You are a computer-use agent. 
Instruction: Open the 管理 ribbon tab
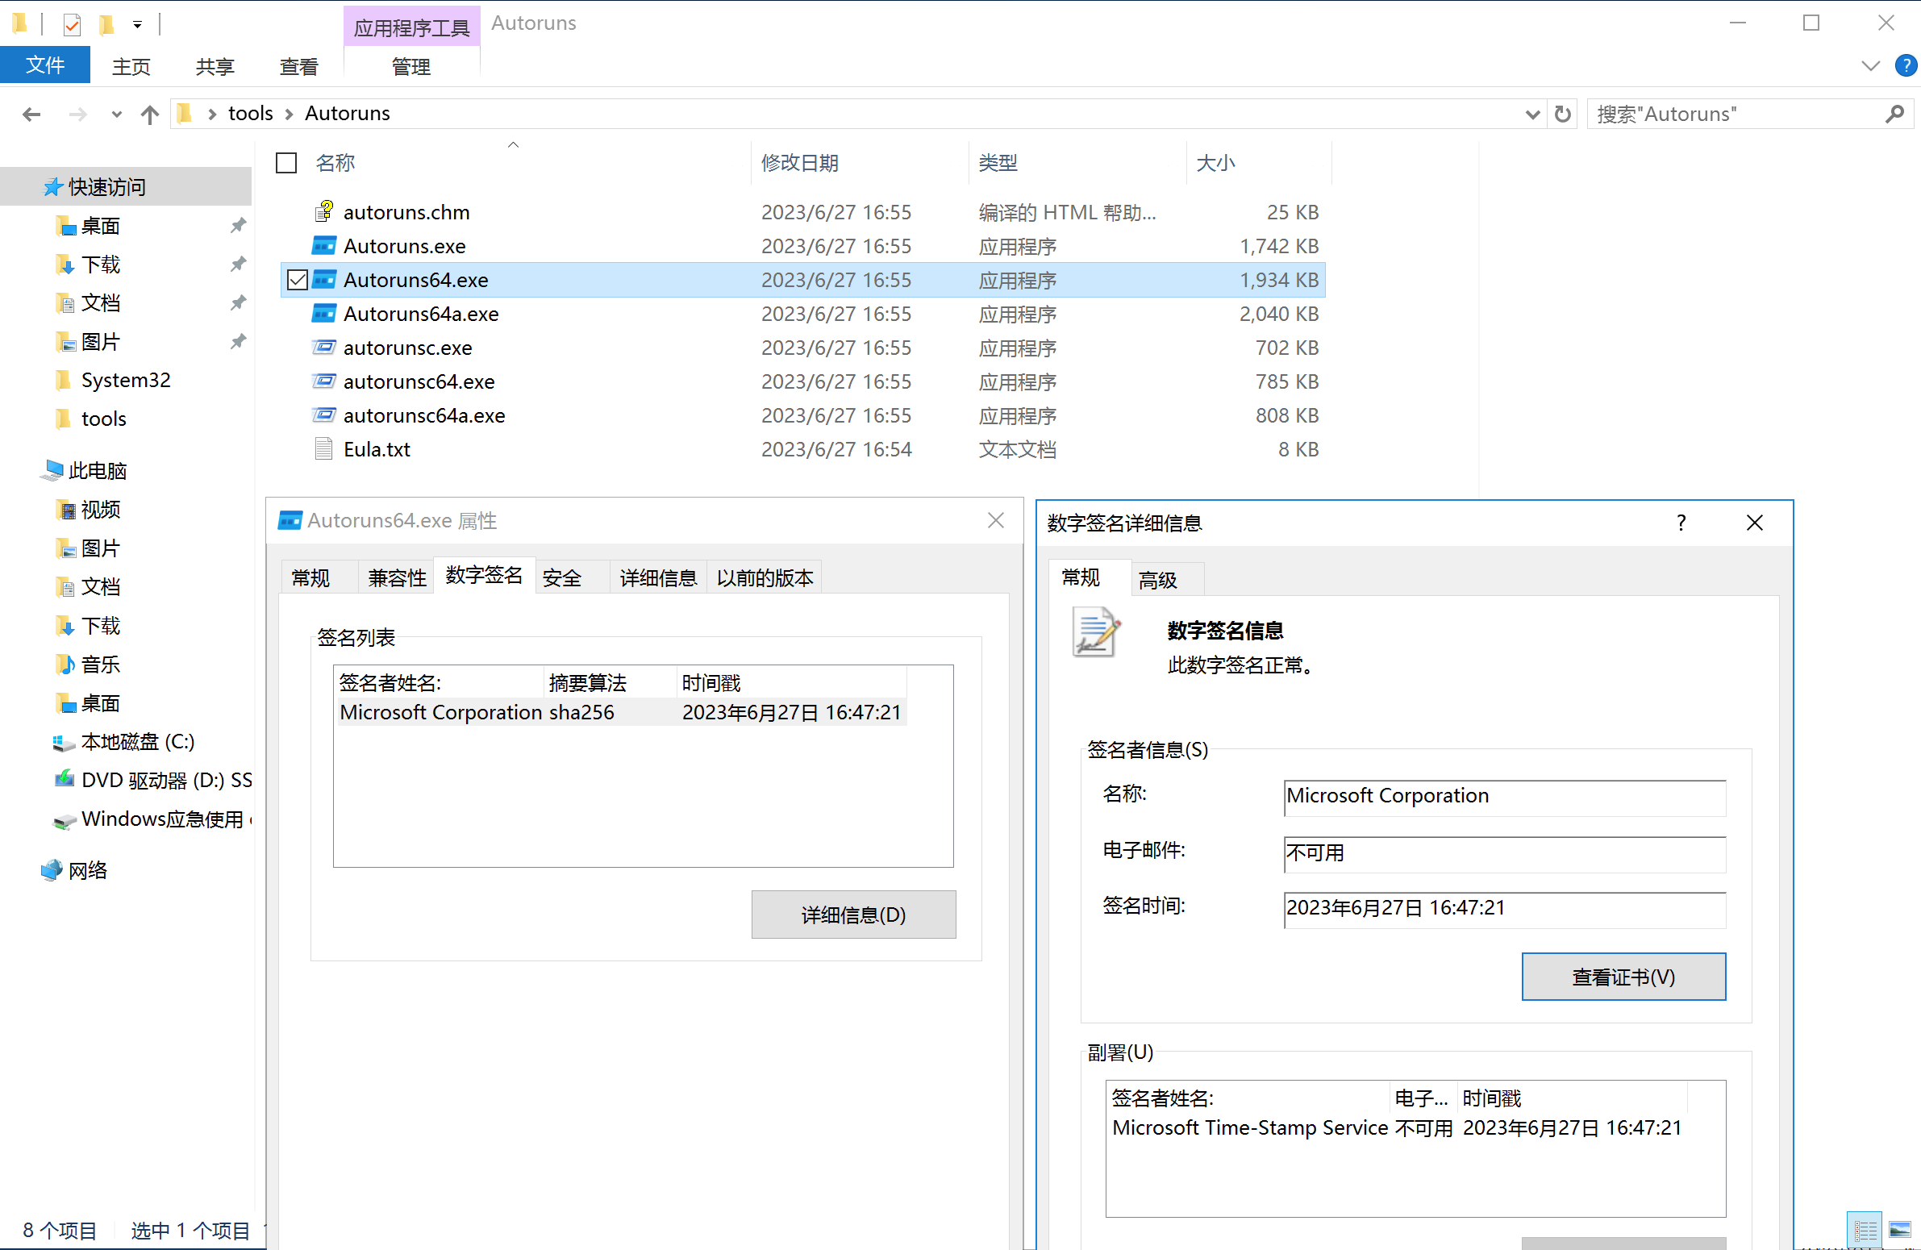(410, 66)
